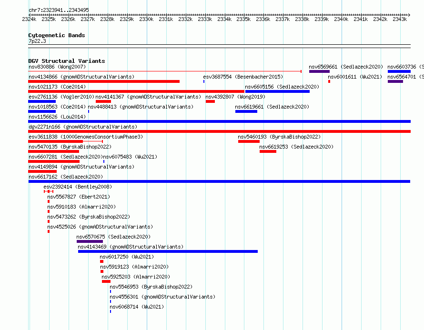
Task: Click the nsv4143469 long blue bar
Action: [168, 251]
